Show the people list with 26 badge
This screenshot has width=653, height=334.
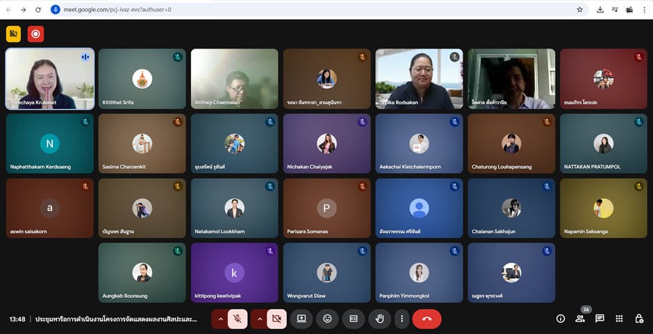tap(580, 319)
